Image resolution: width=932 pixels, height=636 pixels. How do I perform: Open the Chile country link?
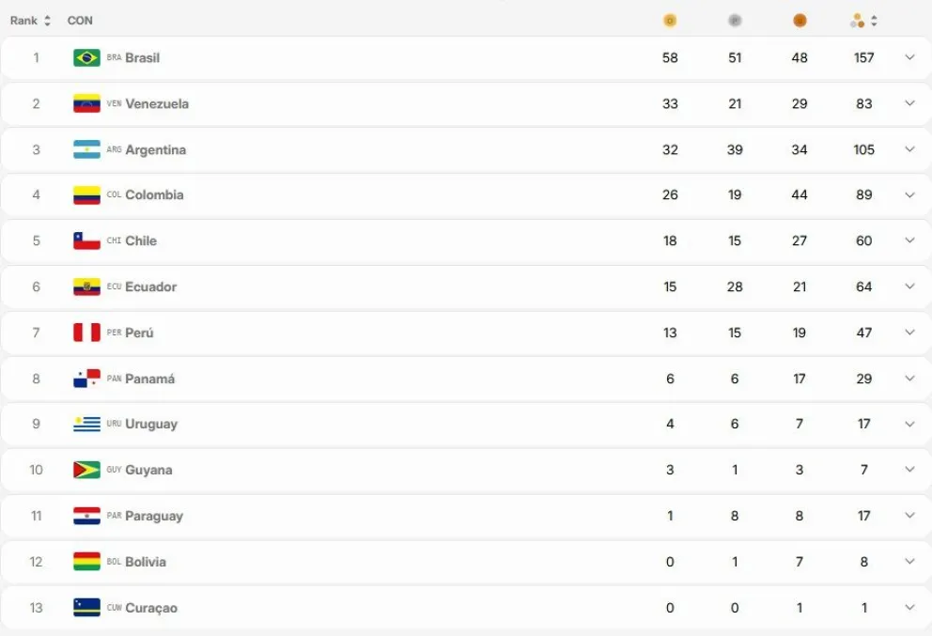pos(141,240)
